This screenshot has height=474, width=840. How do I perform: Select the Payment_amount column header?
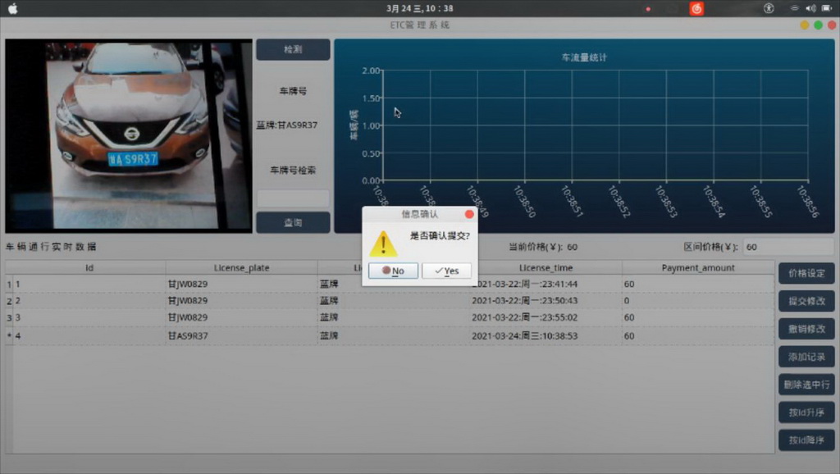tap(697, 267)
